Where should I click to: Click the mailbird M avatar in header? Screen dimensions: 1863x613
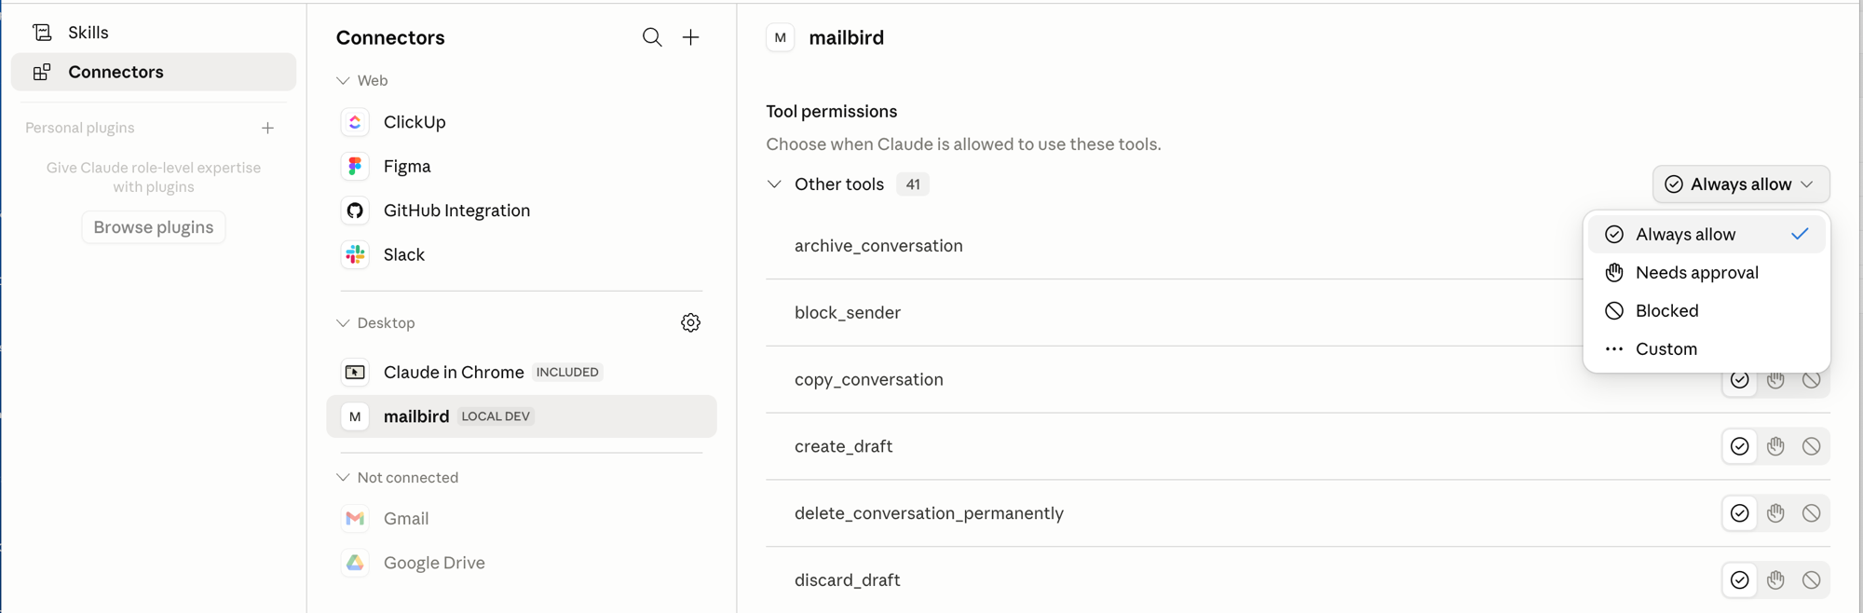781,38
